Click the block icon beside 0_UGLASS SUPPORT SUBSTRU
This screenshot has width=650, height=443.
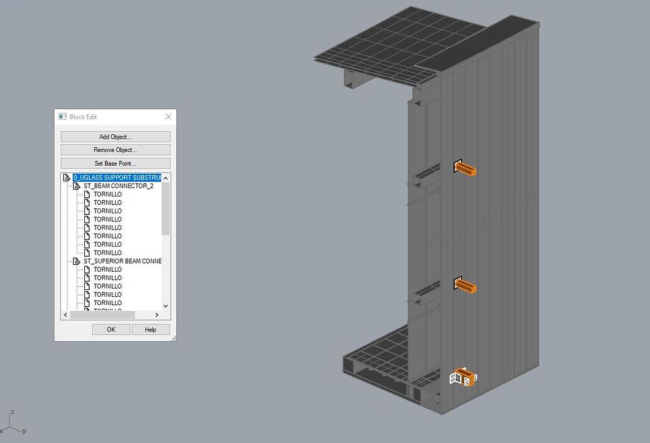[67, 177]
